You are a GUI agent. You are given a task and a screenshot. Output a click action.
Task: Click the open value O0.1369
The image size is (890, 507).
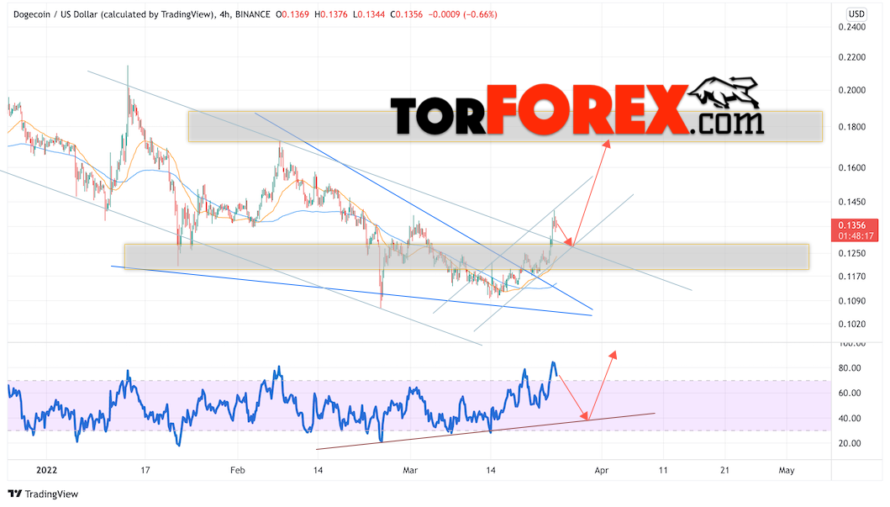coord(292,15)
